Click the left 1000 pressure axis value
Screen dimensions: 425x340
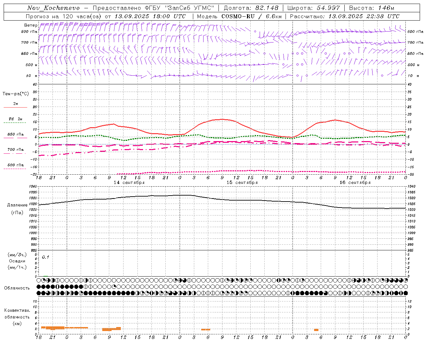(33, 233)
